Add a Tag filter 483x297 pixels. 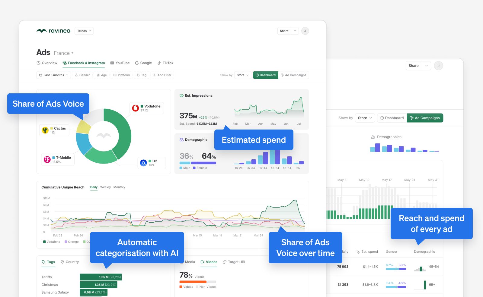click(x=142, y=75)
